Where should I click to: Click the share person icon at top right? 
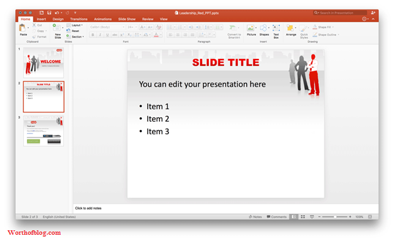pyautogui.click(x=373, y=13)
